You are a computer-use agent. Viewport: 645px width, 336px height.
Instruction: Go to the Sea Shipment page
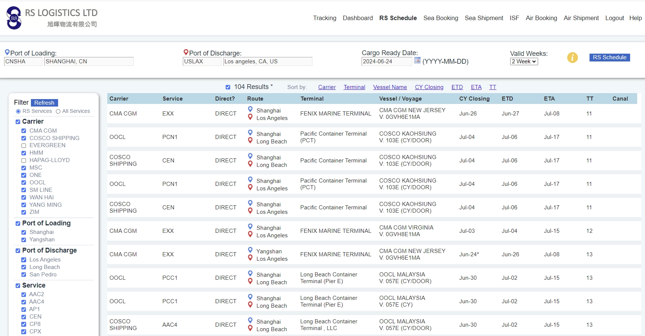tap(484, 18)
